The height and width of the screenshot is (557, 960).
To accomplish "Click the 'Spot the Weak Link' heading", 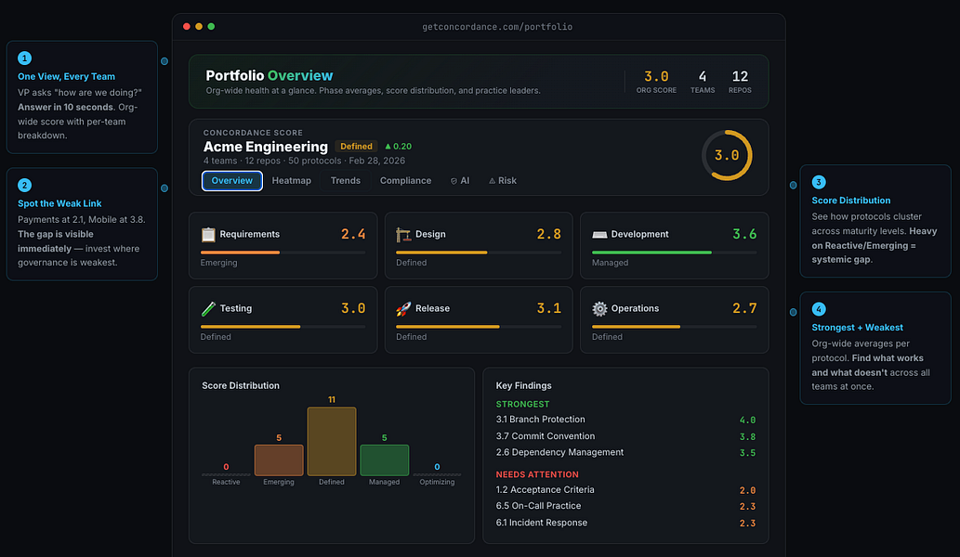I will tap(59, 203).
